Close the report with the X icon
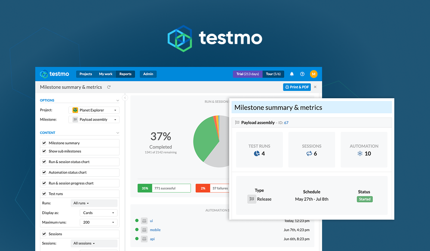The width and height of the screenshot is (430, 251). pos(315,87)
